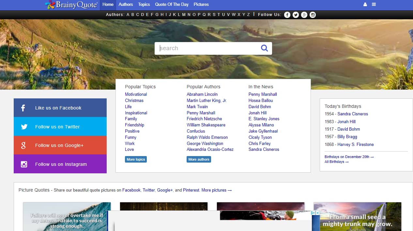Open George Washington quotes

[x=205, y=143]
